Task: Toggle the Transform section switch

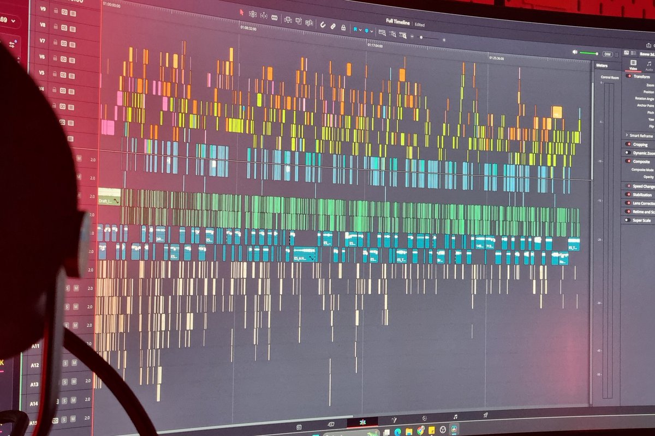Action: (628, 76)
